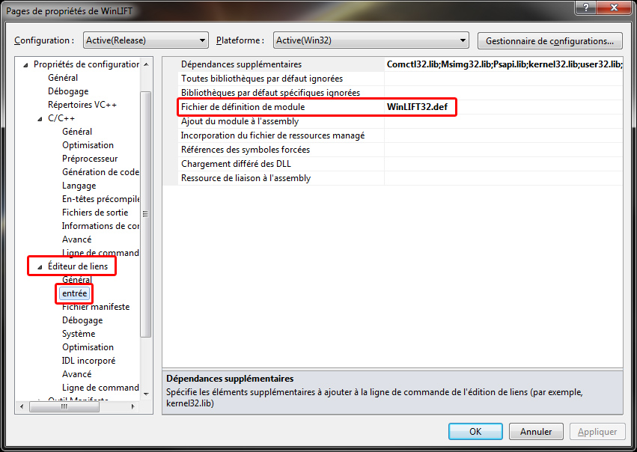Select Optimisation under C/C++
The height and width of the screenshot is (452, 637).
pyautogui.click(x=88, y=145)
